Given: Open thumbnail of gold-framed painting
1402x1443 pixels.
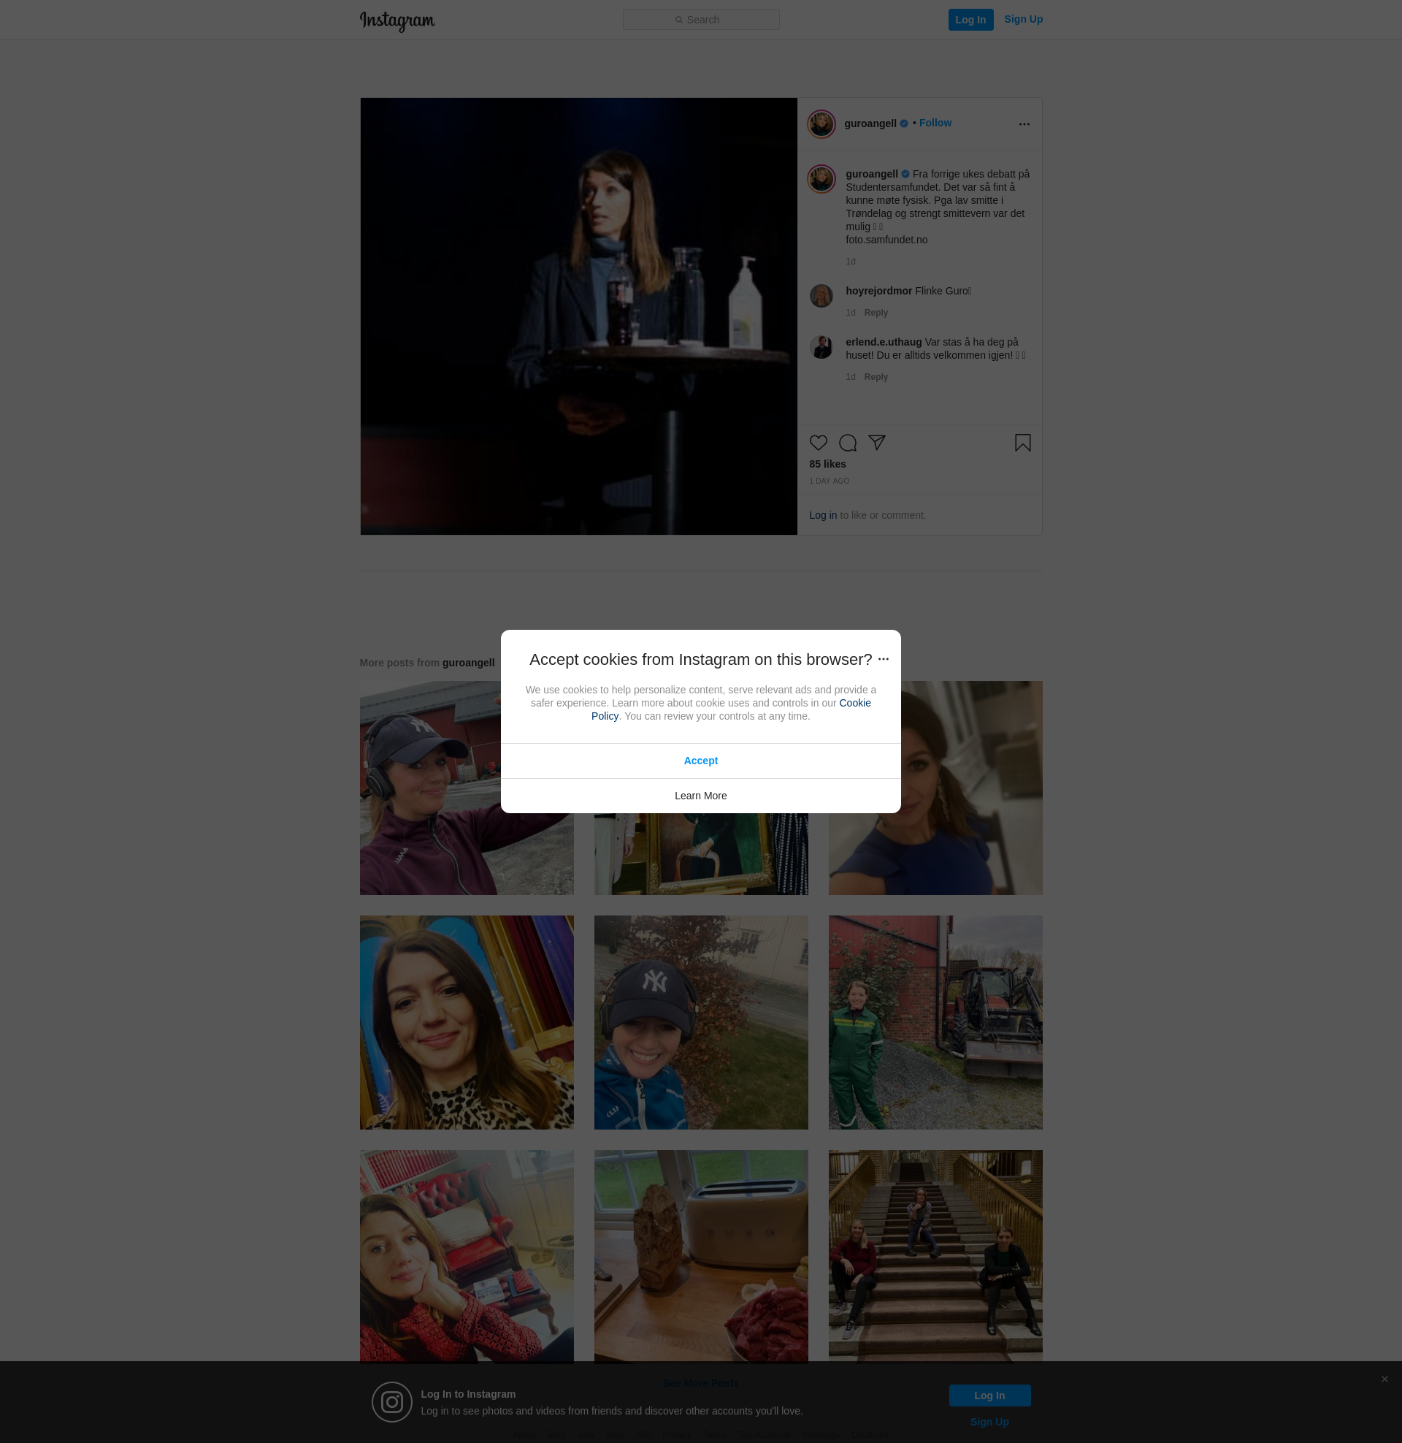Looking at the screenshot, I should 700,854.
